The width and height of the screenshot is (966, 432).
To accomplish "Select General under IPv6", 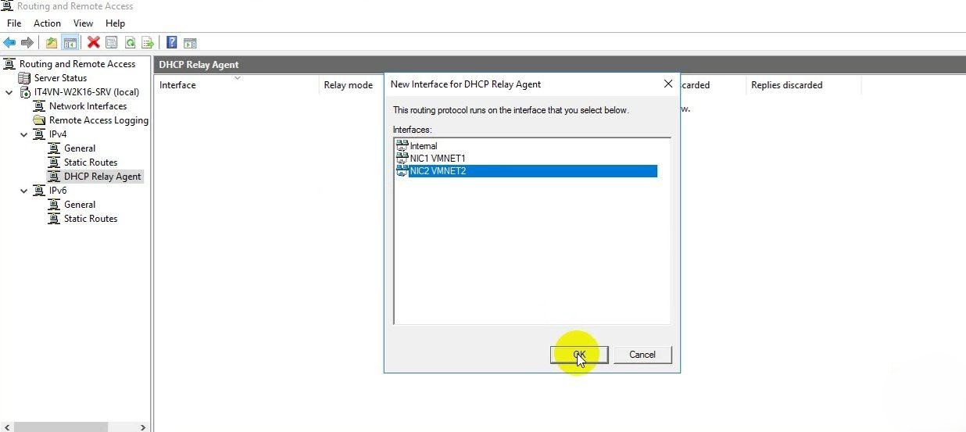I will click(80, 205).
